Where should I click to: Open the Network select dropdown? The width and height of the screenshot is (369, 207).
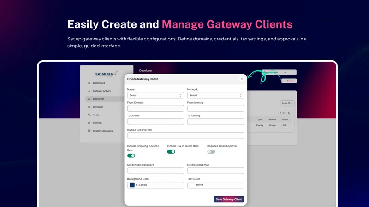point(215,95)
